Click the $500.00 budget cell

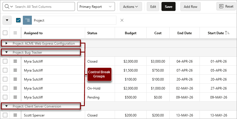[130, 97]
